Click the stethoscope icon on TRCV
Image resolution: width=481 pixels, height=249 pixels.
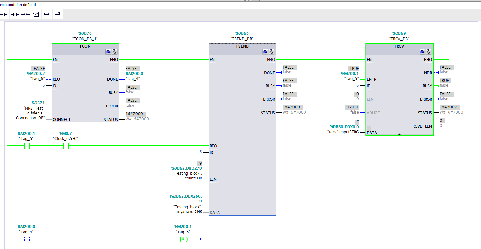tap(429, 51)
